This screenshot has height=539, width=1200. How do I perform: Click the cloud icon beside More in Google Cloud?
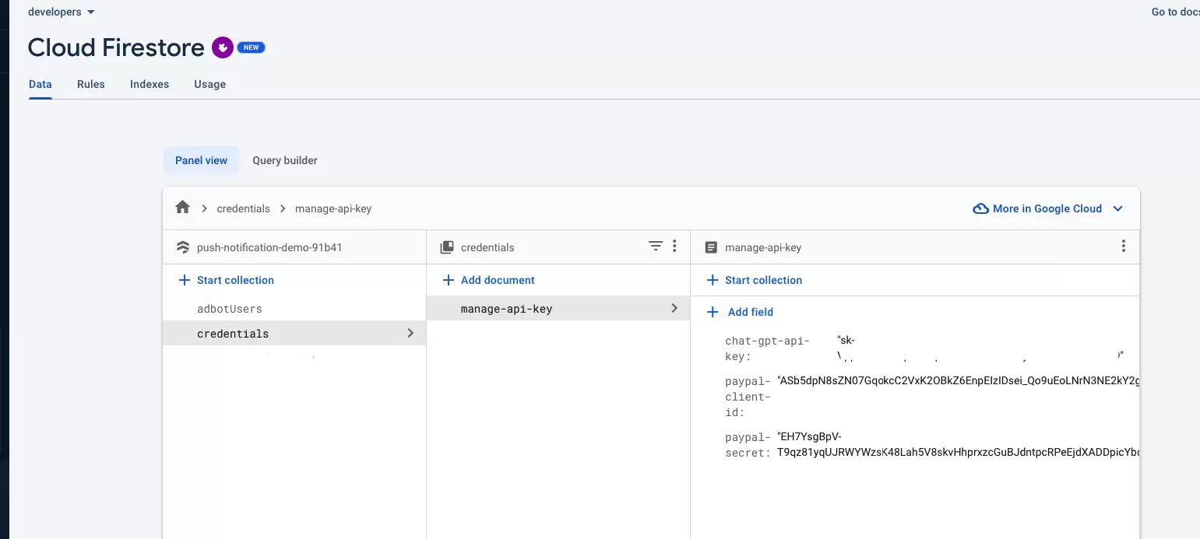point(981,208)
